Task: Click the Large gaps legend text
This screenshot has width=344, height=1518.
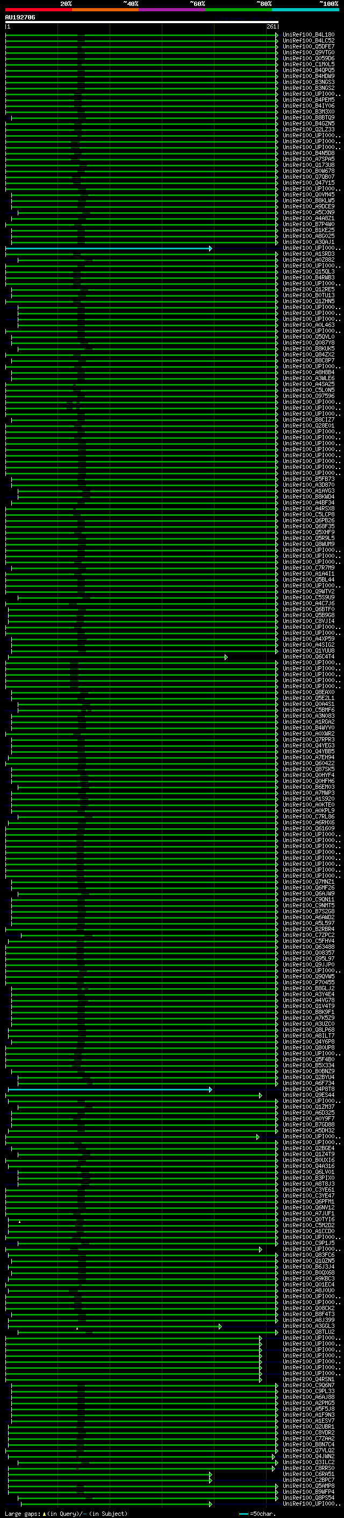Action: click(x=23, y=1514)
